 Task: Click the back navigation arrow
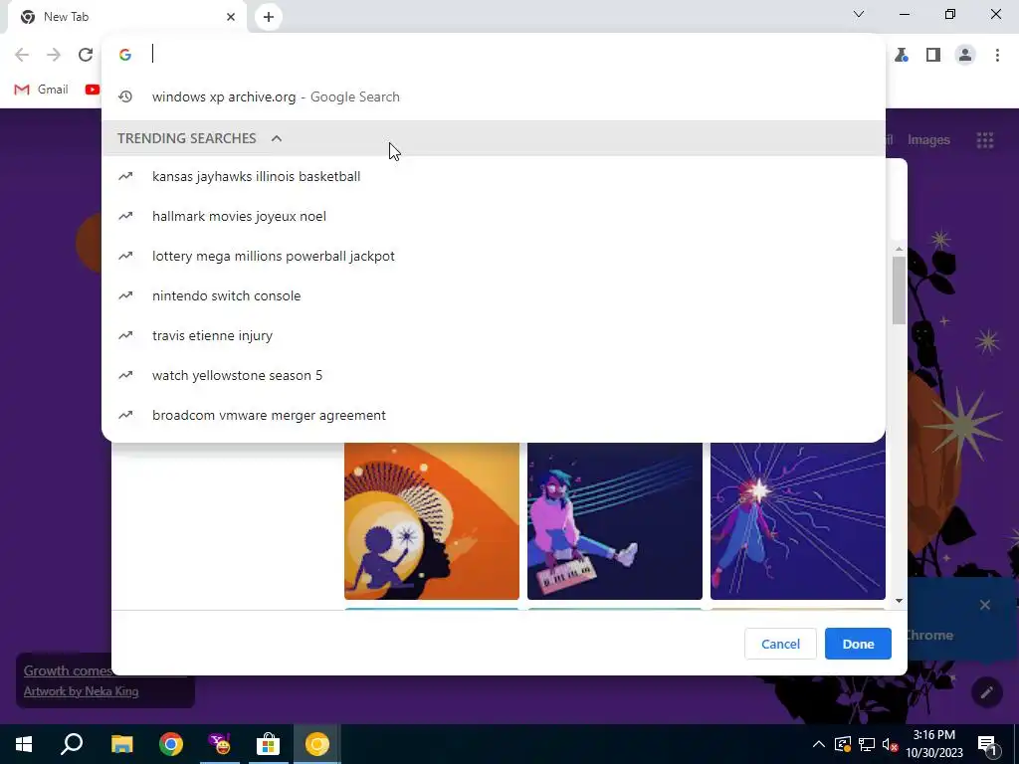(22, 55)
